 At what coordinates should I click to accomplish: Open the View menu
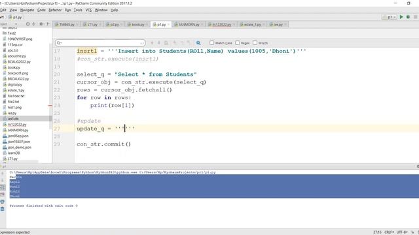13,10
